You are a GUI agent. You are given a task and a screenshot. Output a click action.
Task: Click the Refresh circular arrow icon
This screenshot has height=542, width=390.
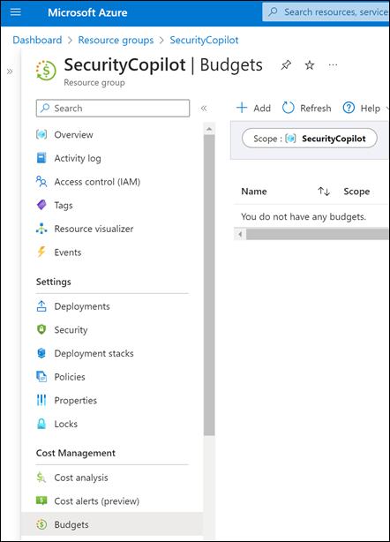coord(289,108)
